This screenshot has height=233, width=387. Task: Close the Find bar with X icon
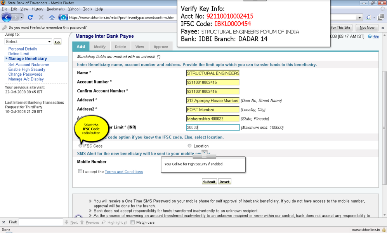[x=4, y=223]
